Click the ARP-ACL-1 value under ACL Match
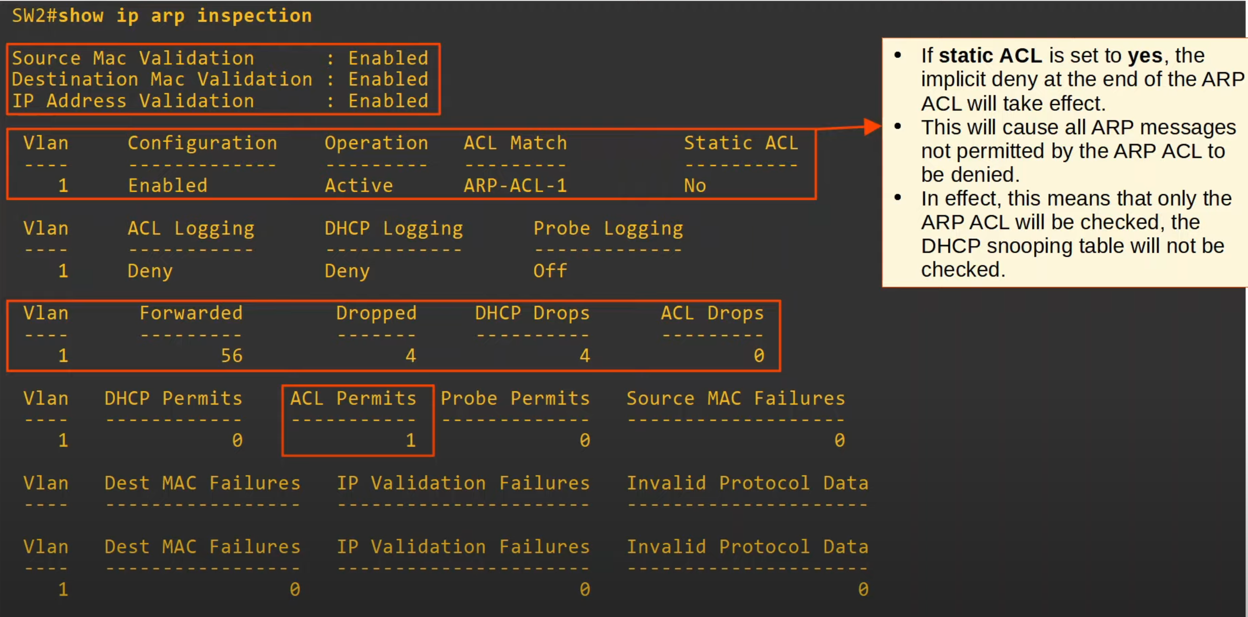This screenshot has height=617, width=1248. [x=515, y=186]
